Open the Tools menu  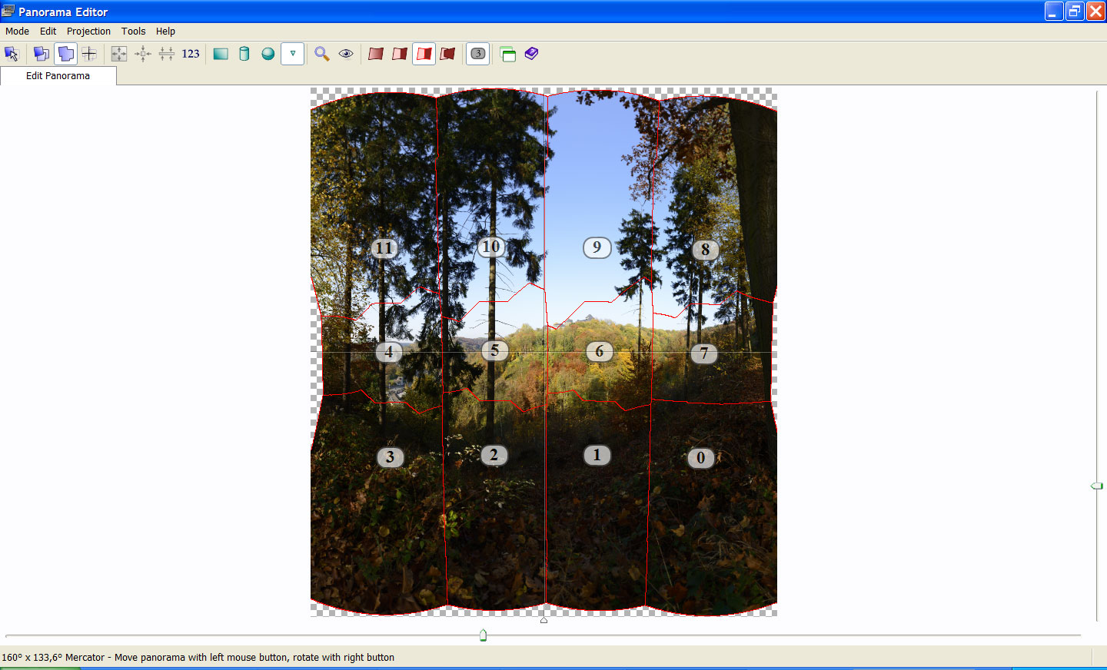pos(133,32)
